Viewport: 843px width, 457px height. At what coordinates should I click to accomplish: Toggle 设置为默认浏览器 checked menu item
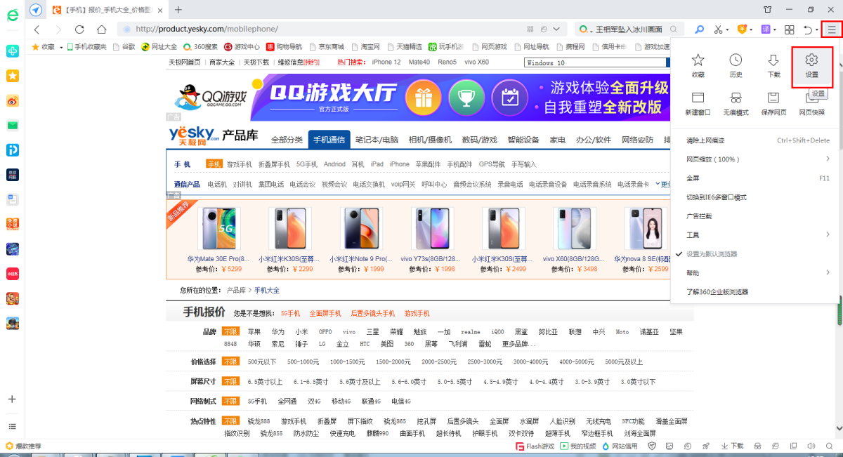(712, 253)
